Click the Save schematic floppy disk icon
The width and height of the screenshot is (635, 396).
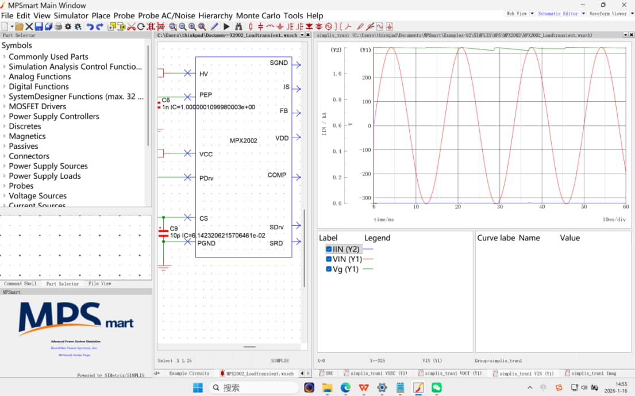point(39,26)
